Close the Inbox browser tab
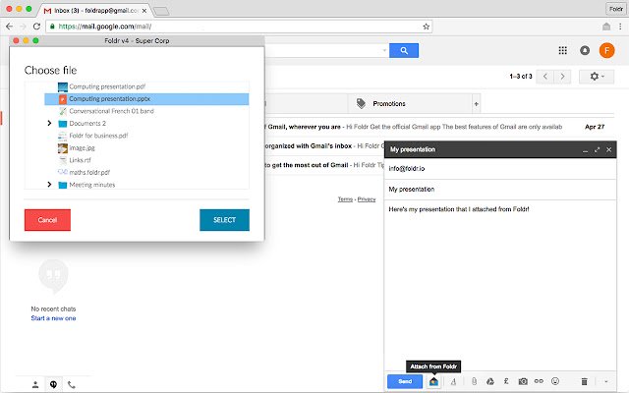 [144, 11]
